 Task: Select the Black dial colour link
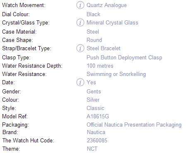pyautogui.click(x=93, y=14)
